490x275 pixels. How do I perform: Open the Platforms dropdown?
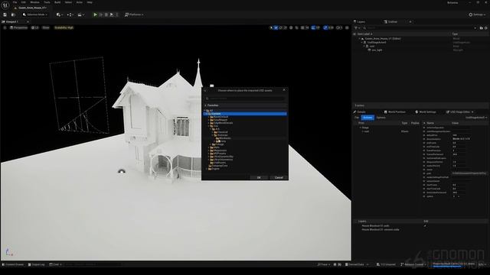click(x=134, y=15)
